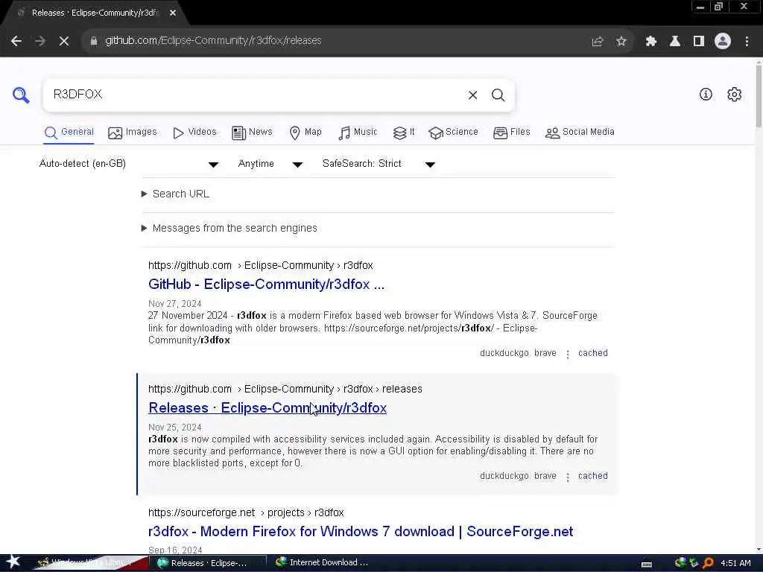Open the info about page icon

coord(706,95)
